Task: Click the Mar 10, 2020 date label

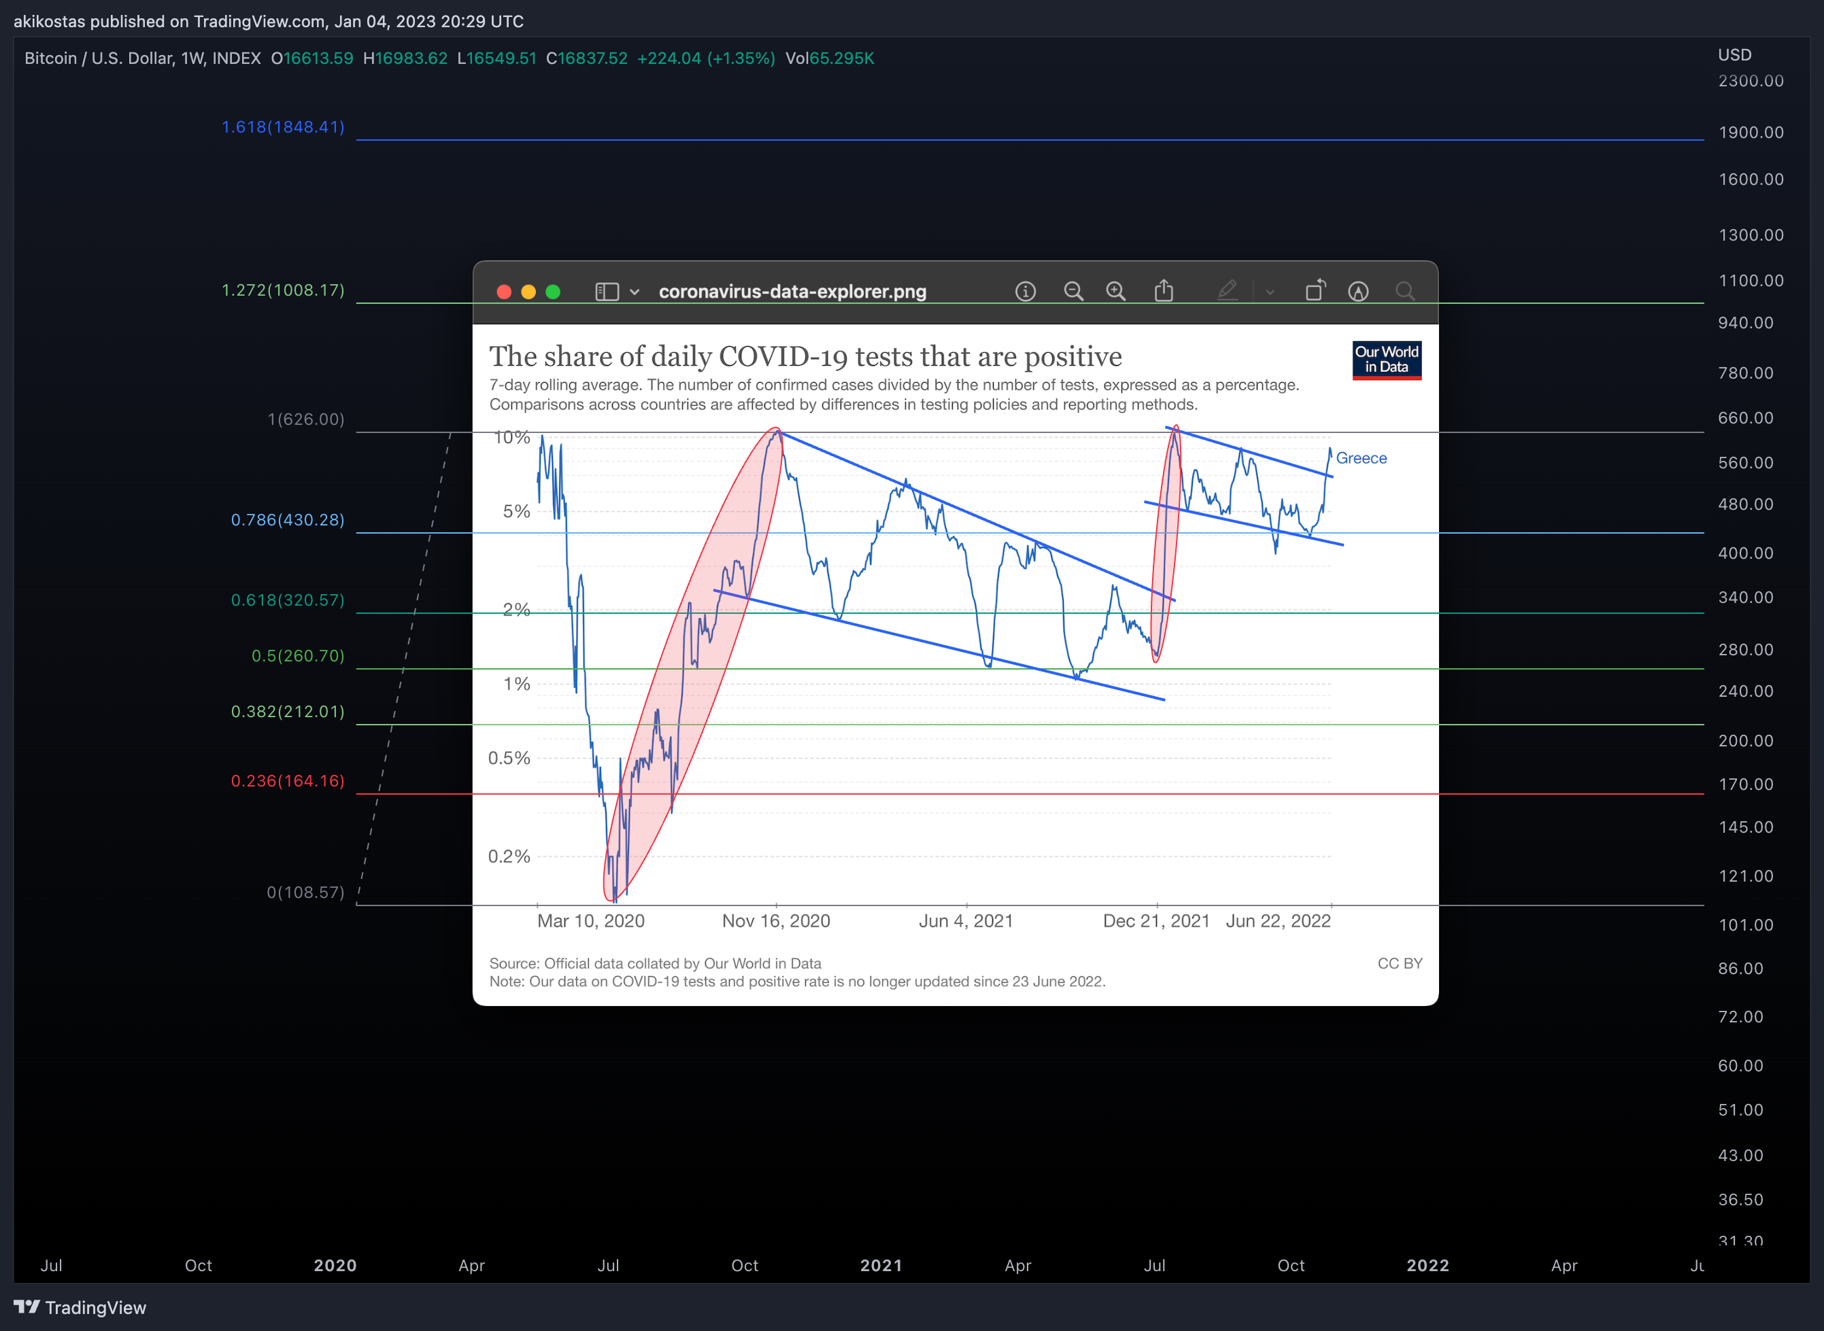Action: click(x=591, y=920)
